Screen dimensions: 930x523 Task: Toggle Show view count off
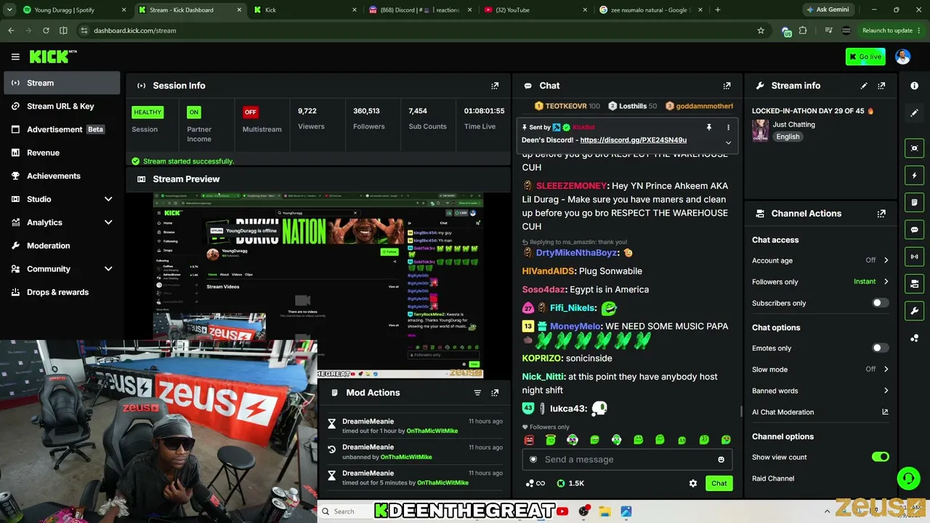(880, 457)
